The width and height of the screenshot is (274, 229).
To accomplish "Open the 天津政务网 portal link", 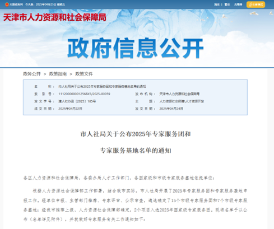I will (x=16, y=4).
